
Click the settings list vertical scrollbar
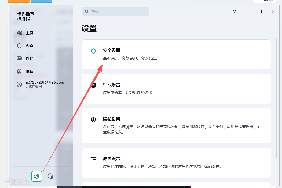[x=277, y=98]
